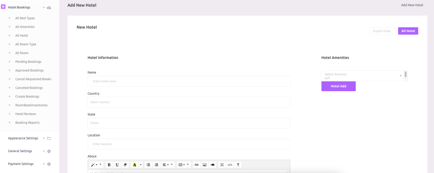Click the gear icon beside Payment Settings

point(49,164)
